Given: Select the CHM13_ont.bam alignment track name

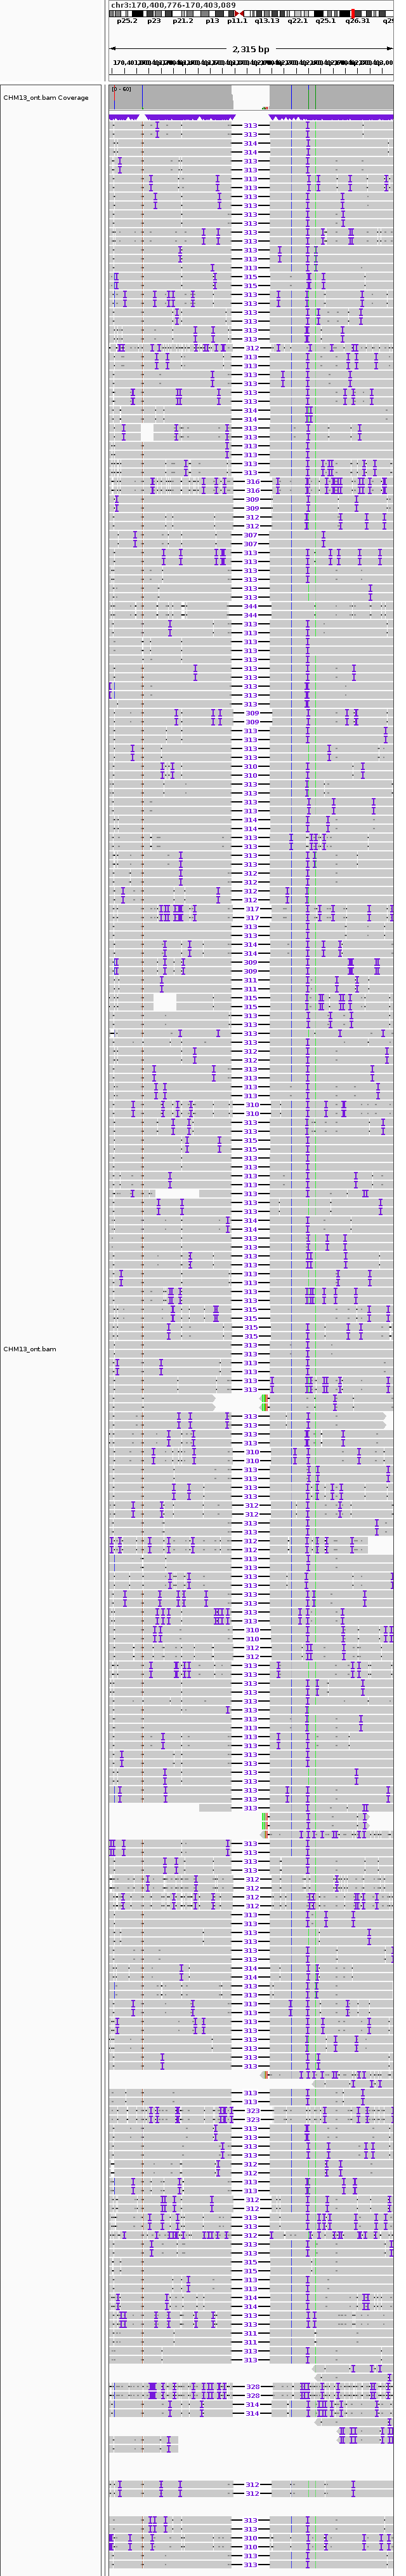Looking at the screenshot, I should (30, 1349).
